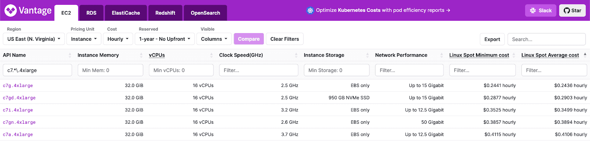Toggle Linux Spot Average cost sort arrow

585,55
